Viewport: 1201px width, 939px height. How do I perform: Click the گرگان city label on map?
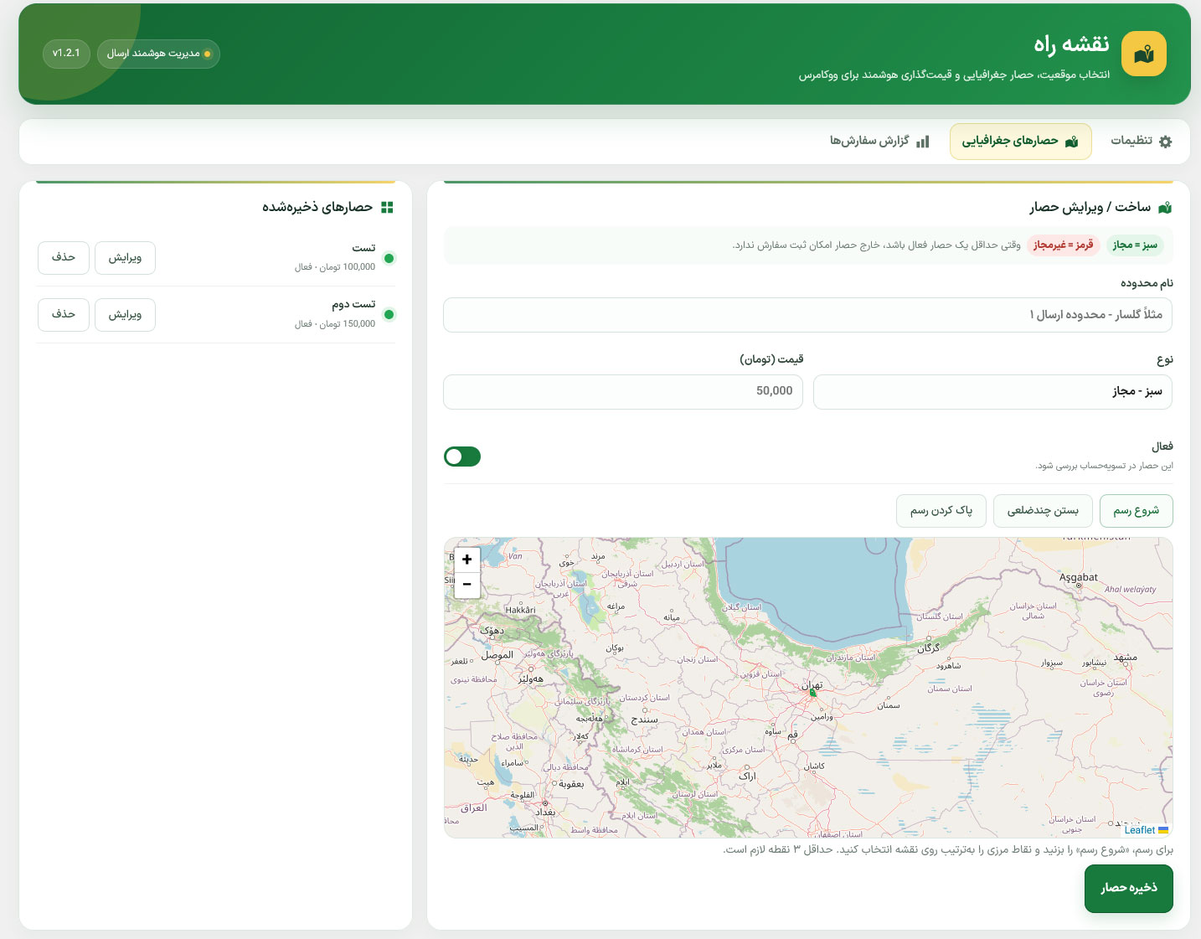pos(928,648)
